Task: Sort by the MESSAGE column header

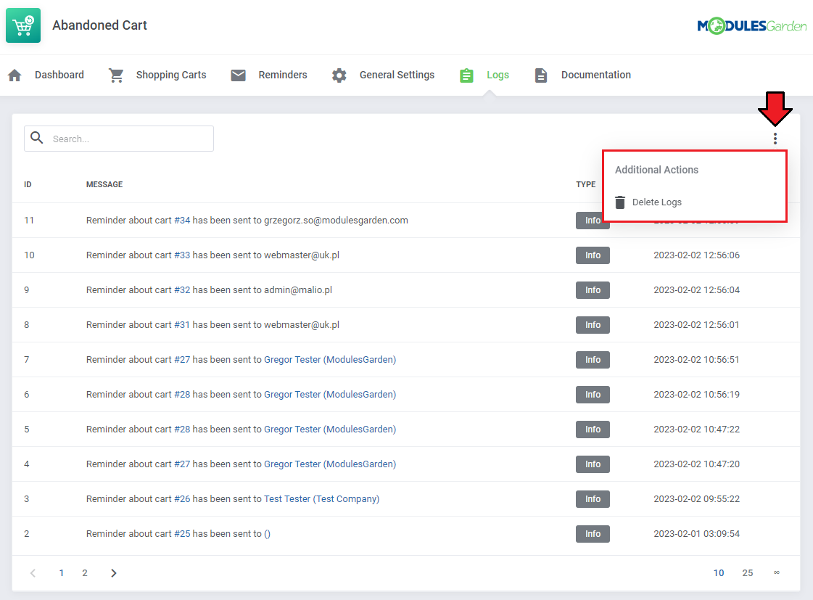Action: pos(104,184)
